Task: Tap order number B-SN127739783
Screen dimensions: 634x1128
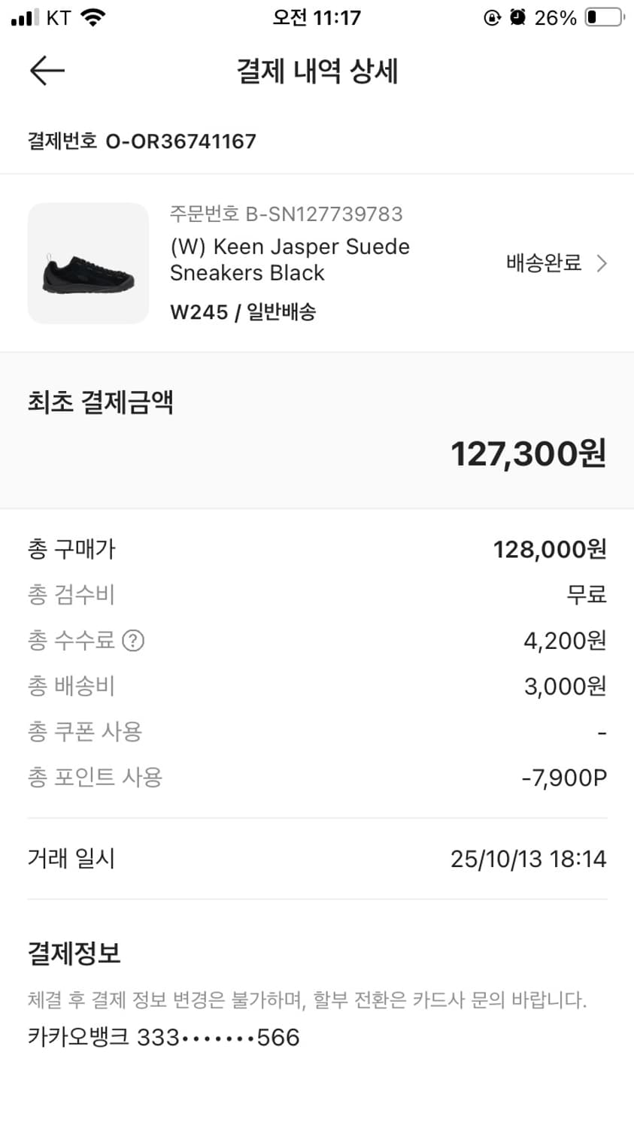Action: 286,214
